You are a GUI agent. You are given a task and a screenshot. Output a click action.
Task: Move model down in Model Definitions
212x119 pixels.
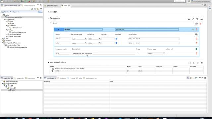[194, 63]
